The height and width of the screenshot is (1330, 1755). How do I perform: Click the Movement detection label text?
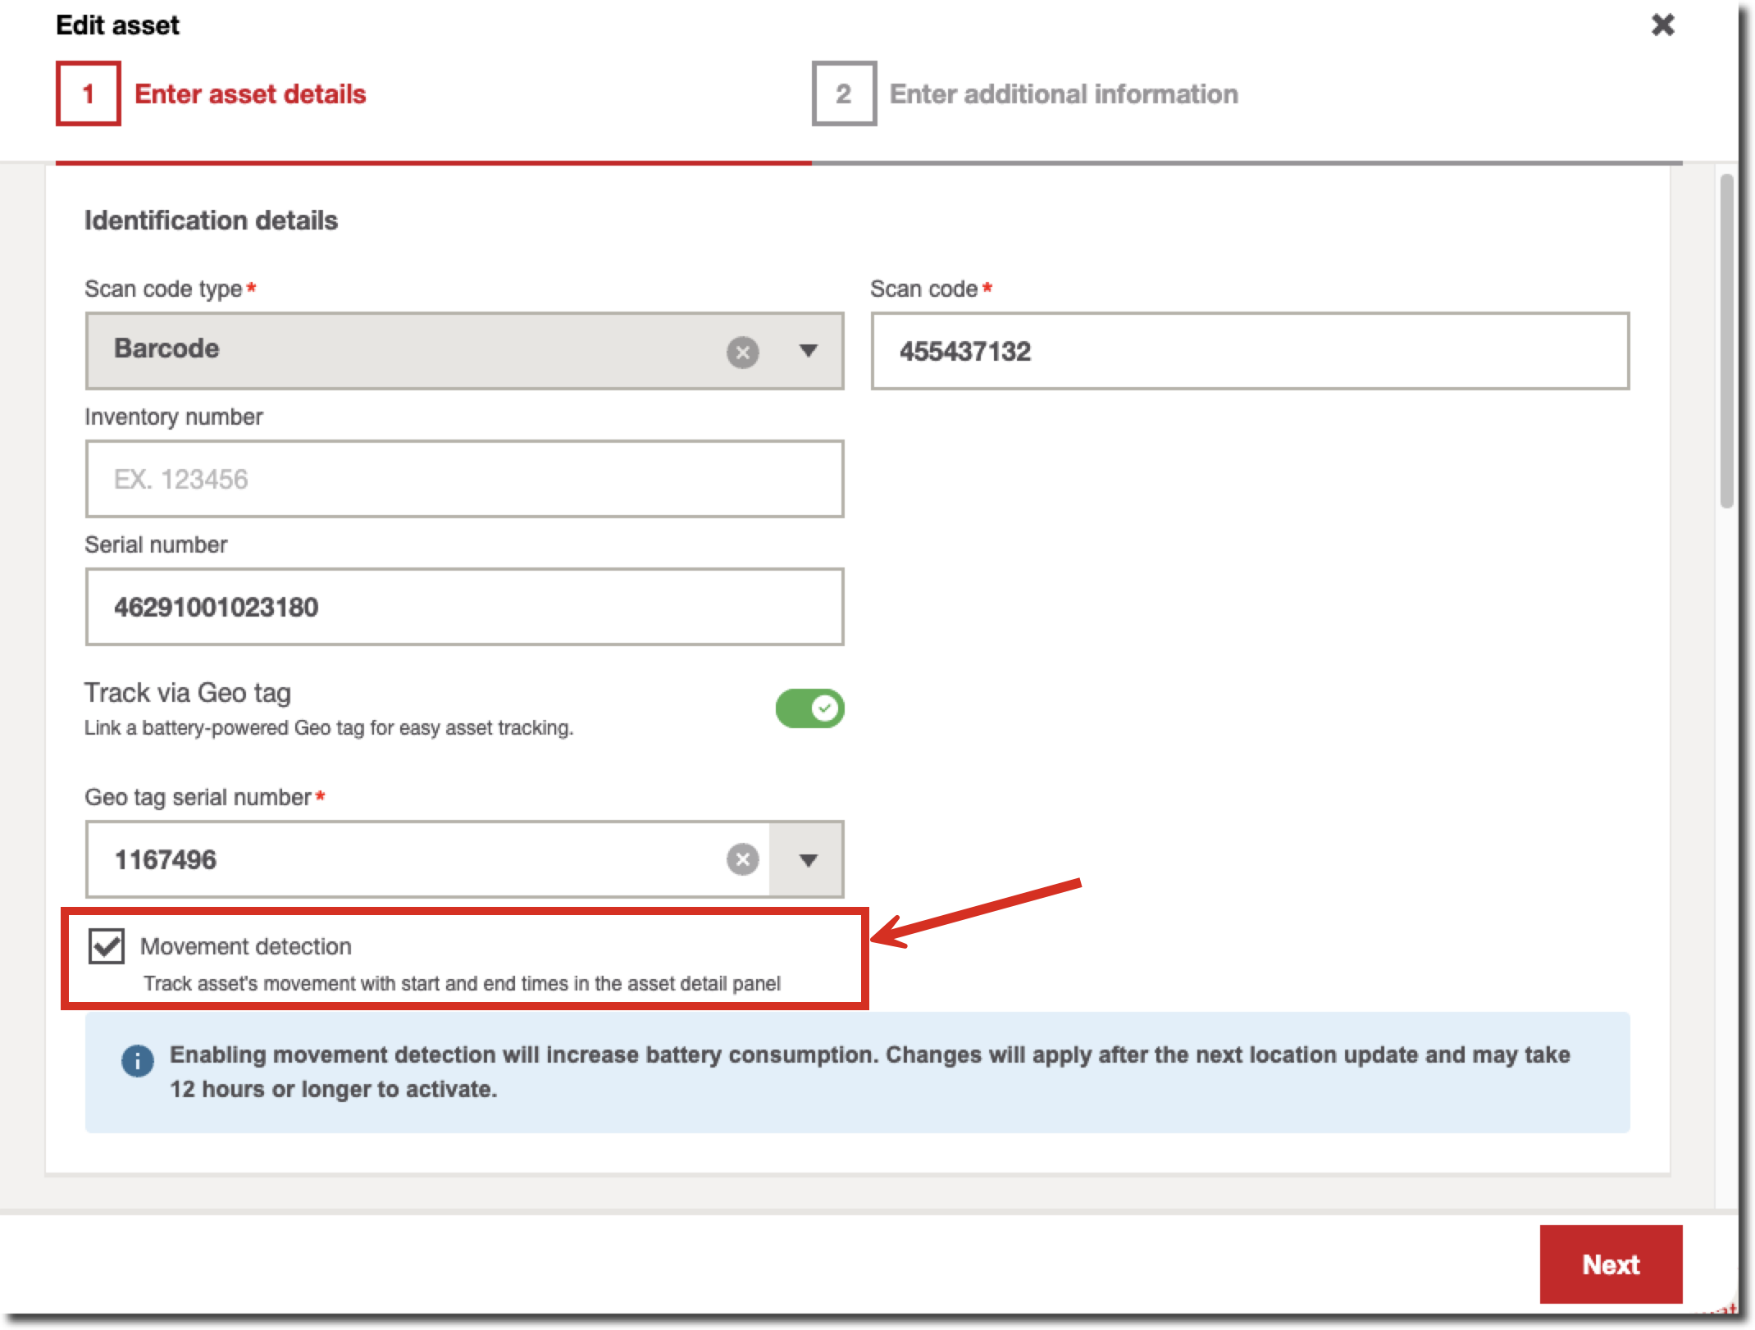point(245,946)
